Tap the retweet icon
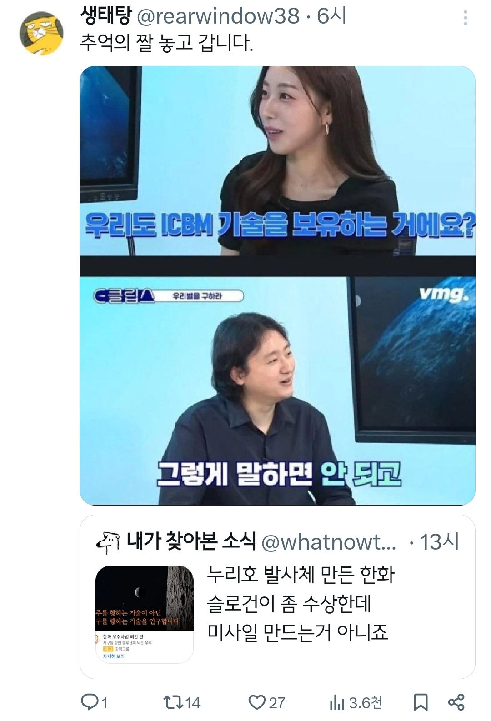The image size is (491, 721). click(x=172, y=702)
